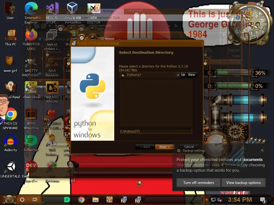Click View backup options button
The width and height of the screenshot is (274, 205).
pos(243,183)
